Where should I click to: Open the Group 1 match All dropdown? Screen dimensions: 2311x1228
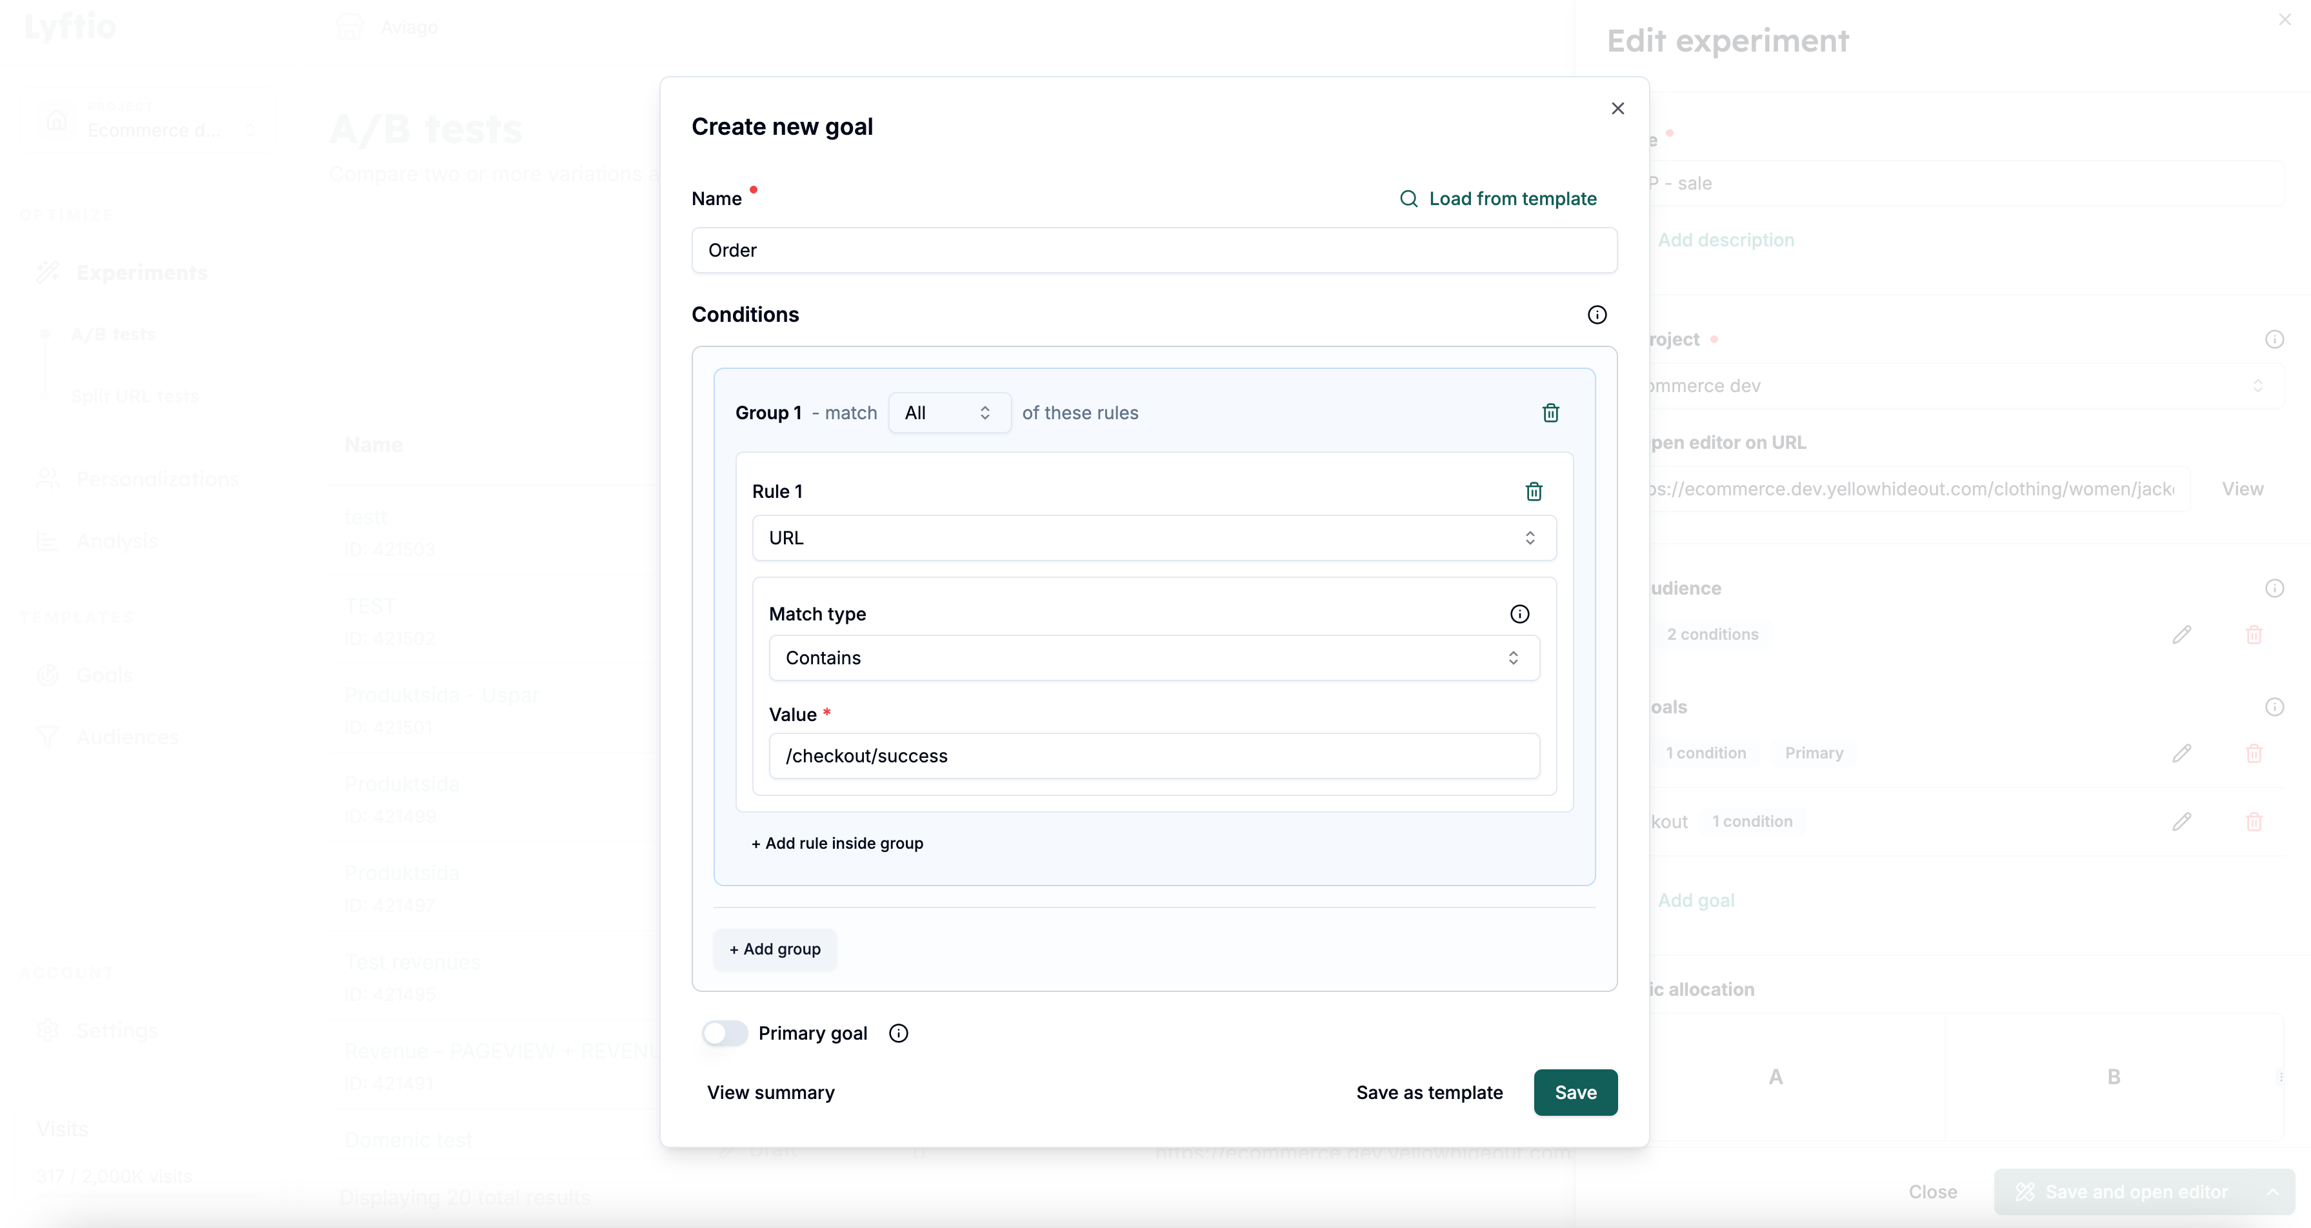tap(949, 413)
